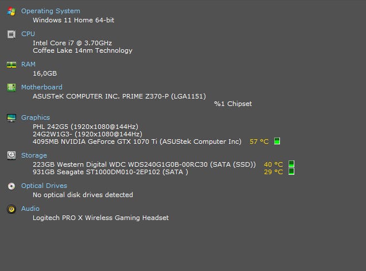
Task: Click the Storage hard drive icon
Action: [x=11, y=155]
